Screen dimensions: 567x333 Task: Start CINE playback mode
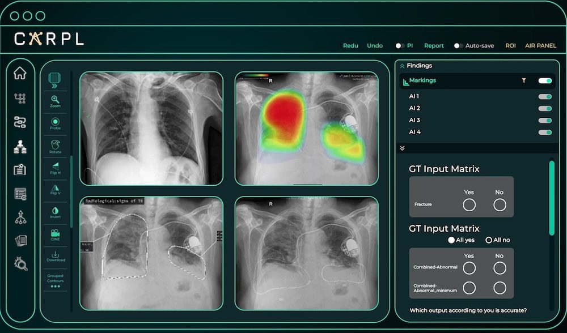55,234
